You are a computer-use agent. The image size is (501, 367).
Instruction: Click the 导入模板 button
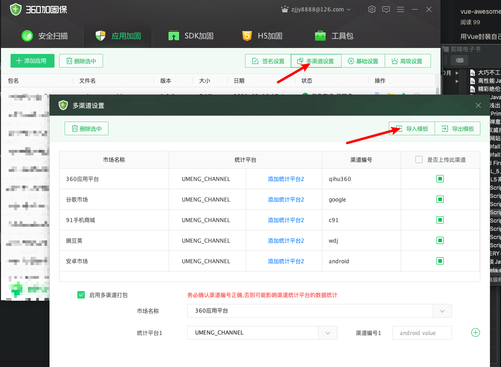pos(412,128)
